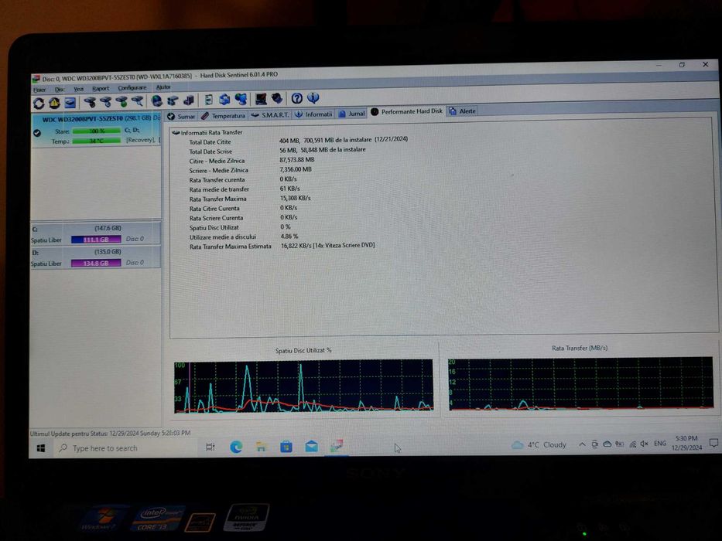Click C: free space 111.1 GB bar
The width and height of the screenshot is (722, 541).
pos(96,240)
